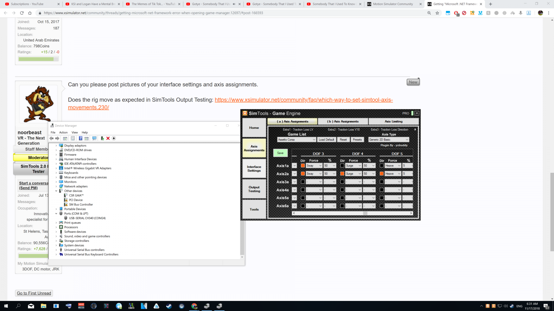Click the Help question-mark icon in Device Manager
The height and width of the screenshot is (311, 554).
coord(80,138)
